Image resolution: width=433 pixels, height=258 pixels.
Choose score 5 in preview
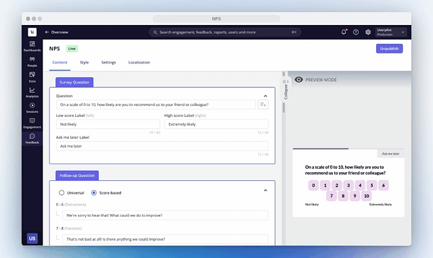pyautogui.click(x=371, y=185)
